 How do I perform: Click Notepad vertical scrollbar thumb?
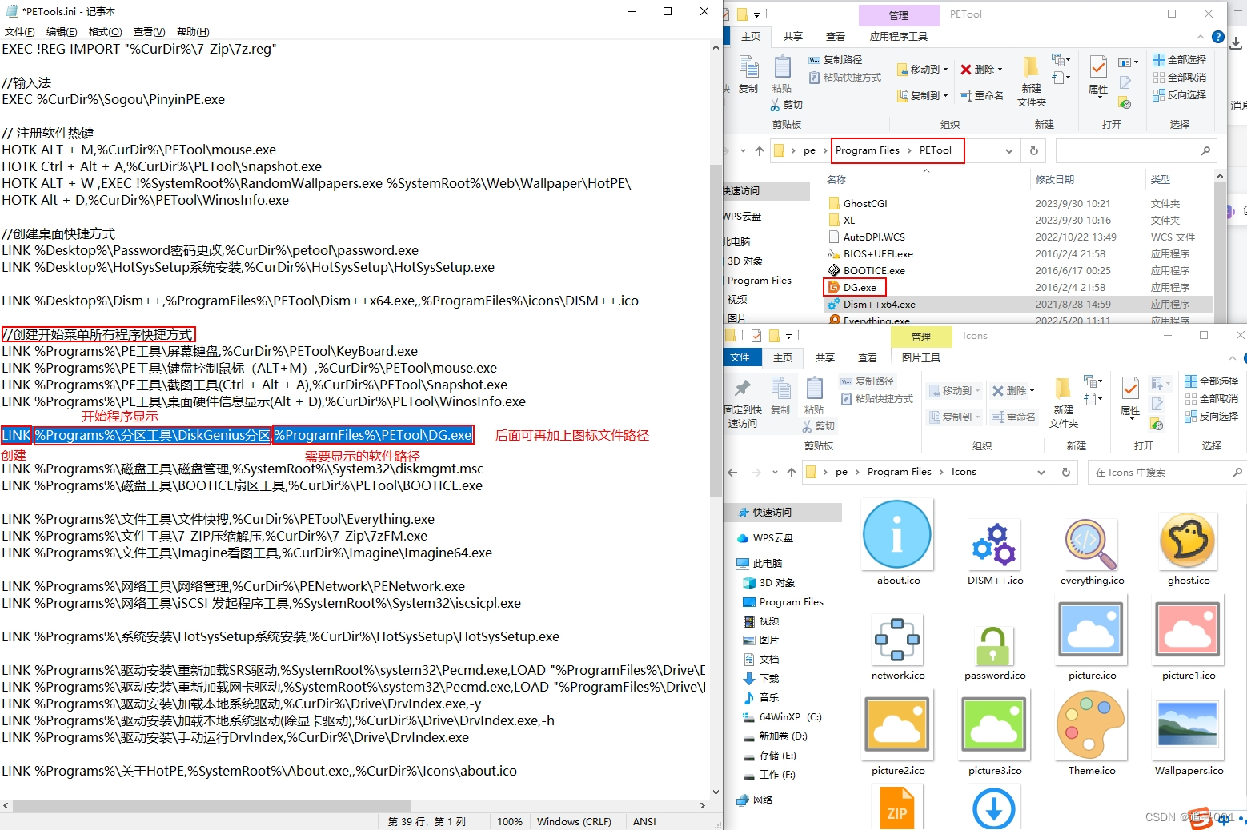[x=716, y=331]
